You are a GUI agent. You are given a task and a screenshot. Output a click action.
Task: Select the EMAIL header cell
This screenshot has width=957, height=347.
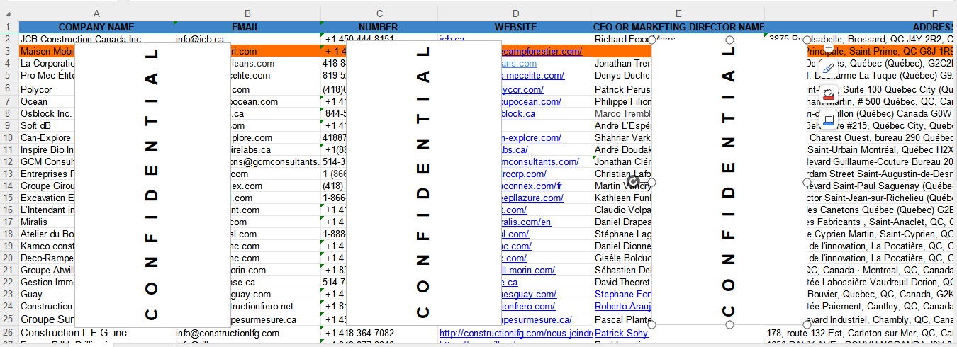(x=247, y=28)
